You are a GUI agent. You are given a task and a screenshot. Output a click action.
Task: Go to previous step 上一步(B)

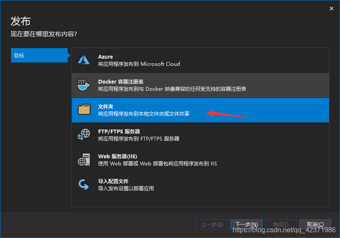[x=212, y=224]
